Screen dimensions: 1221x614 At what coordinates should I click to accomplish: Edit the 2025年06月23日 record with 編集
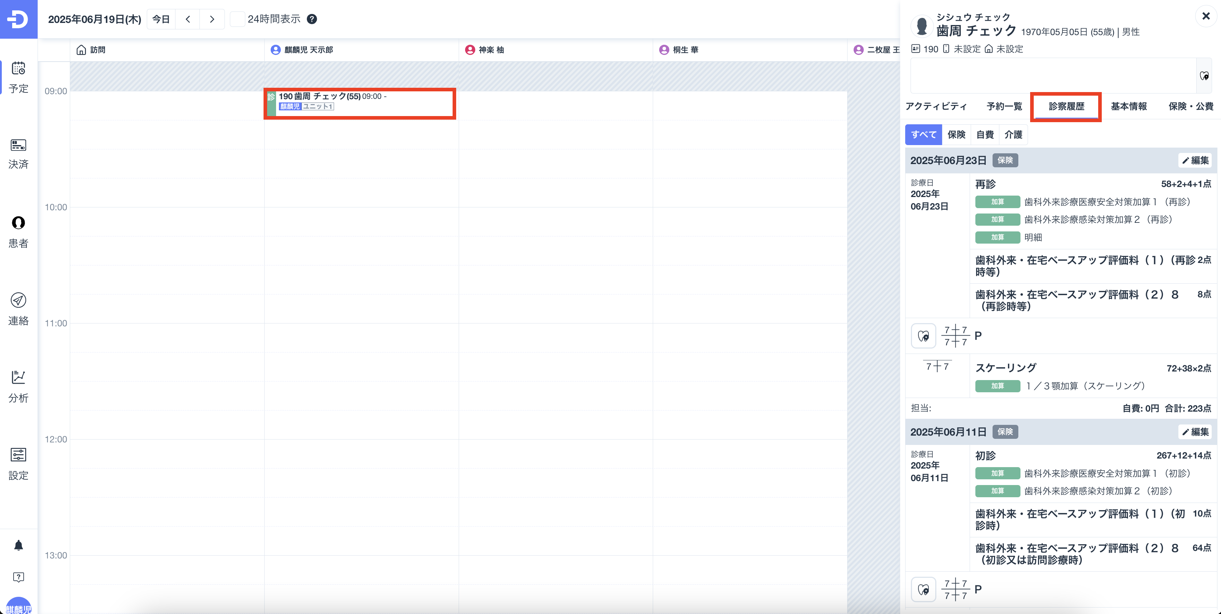pos(1195,160)
